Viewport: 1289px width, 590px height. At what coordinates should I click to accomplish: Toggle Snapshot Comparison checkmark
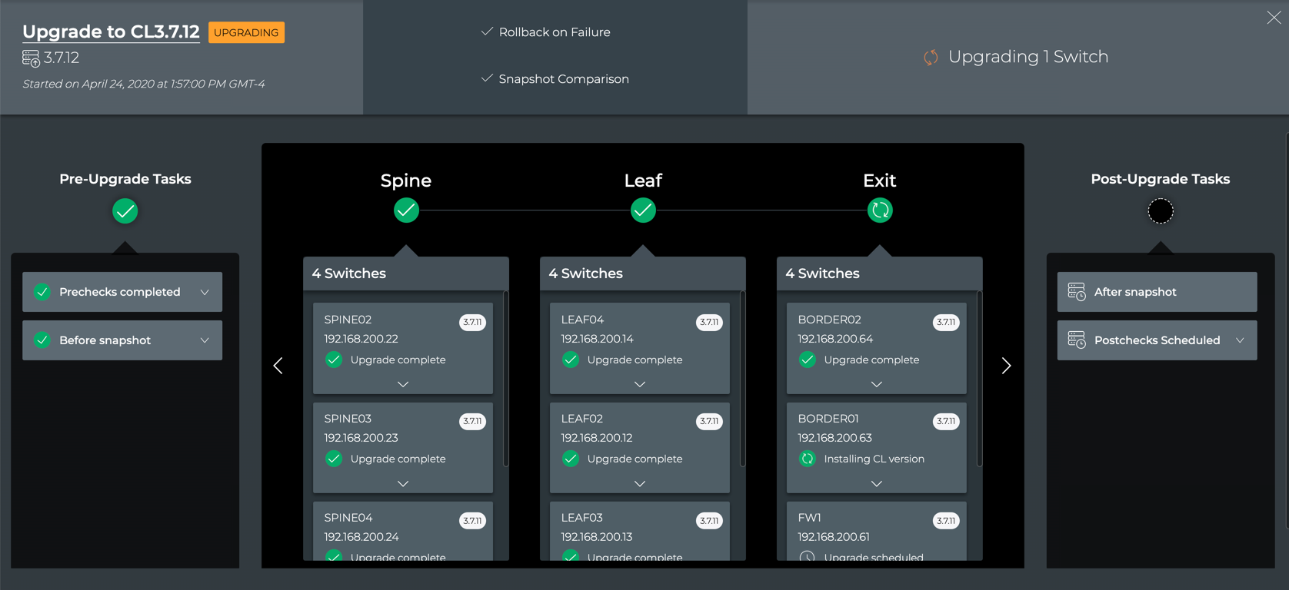(487, 78)
